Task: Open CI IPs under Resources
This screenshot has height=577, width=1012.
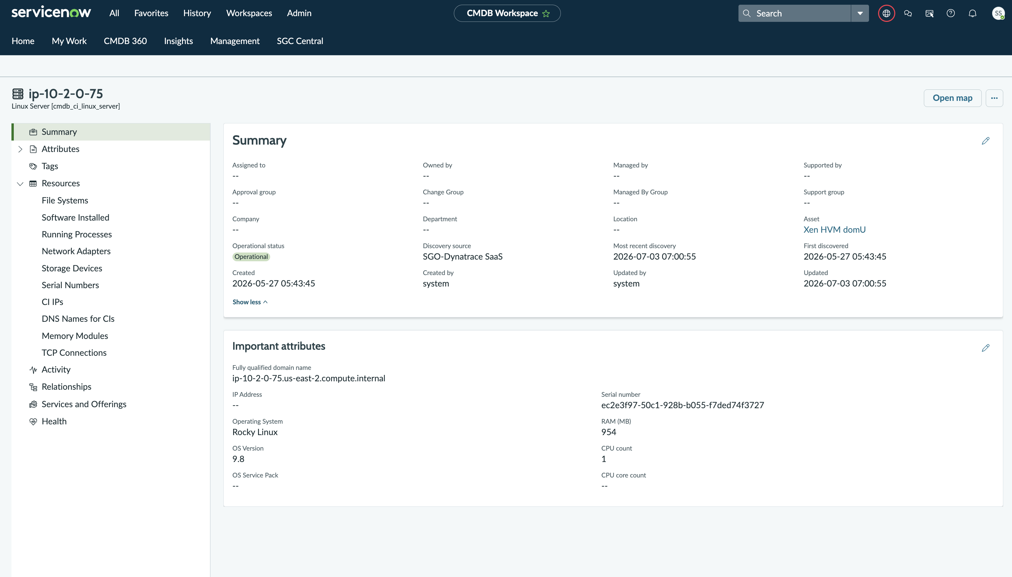Action: (x=52, y=302)
